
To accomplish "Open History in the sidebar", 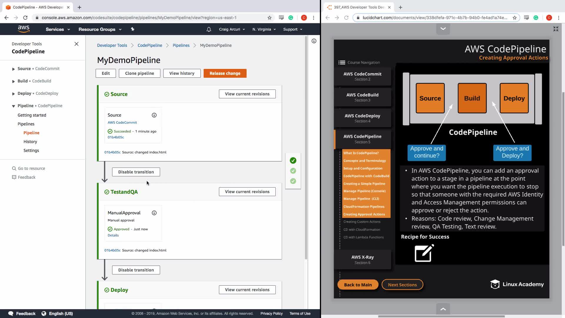I will (30, 142).
